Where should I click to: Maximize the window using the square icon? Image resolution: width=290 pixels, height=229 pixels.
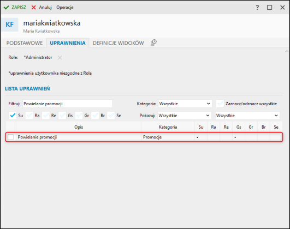click(269, 8)
